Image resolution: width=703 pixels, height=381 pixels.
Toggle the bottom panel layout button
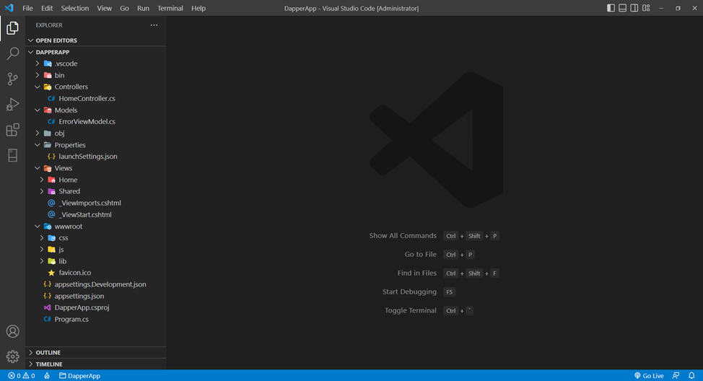point(622,8)
